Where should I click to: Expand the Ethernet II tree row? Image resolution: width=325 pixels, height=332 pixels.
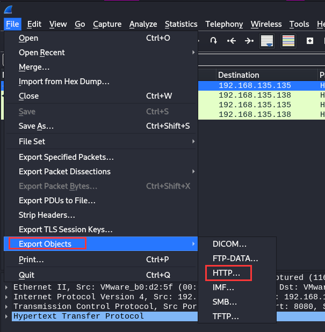[x=6, y=287]
